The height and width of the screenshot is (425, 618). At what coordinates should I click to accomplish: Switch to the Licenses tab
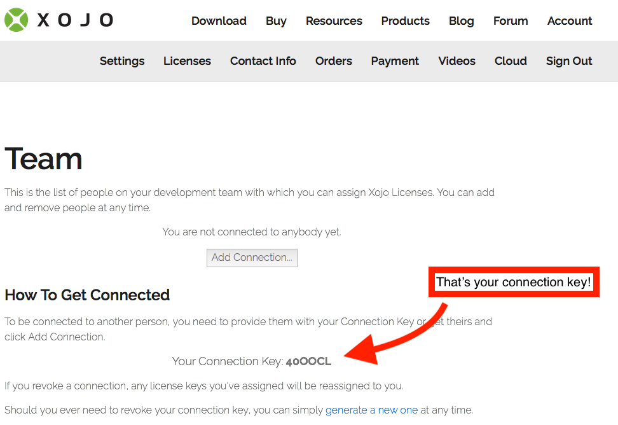(x=187, y=60)
